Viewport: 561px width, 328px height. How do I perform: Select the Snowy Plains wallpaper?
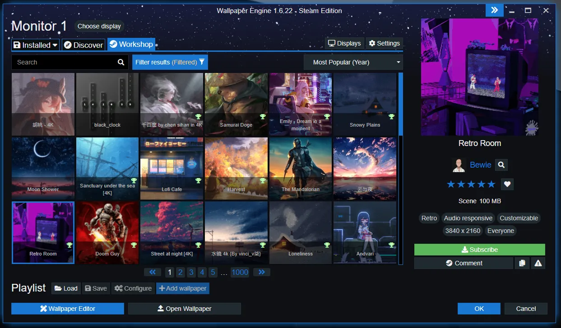tap(365, 104)
